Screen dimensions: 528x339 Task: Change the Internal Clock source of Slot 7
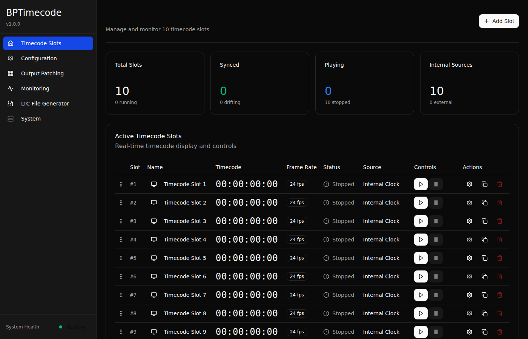click(381, 295)
